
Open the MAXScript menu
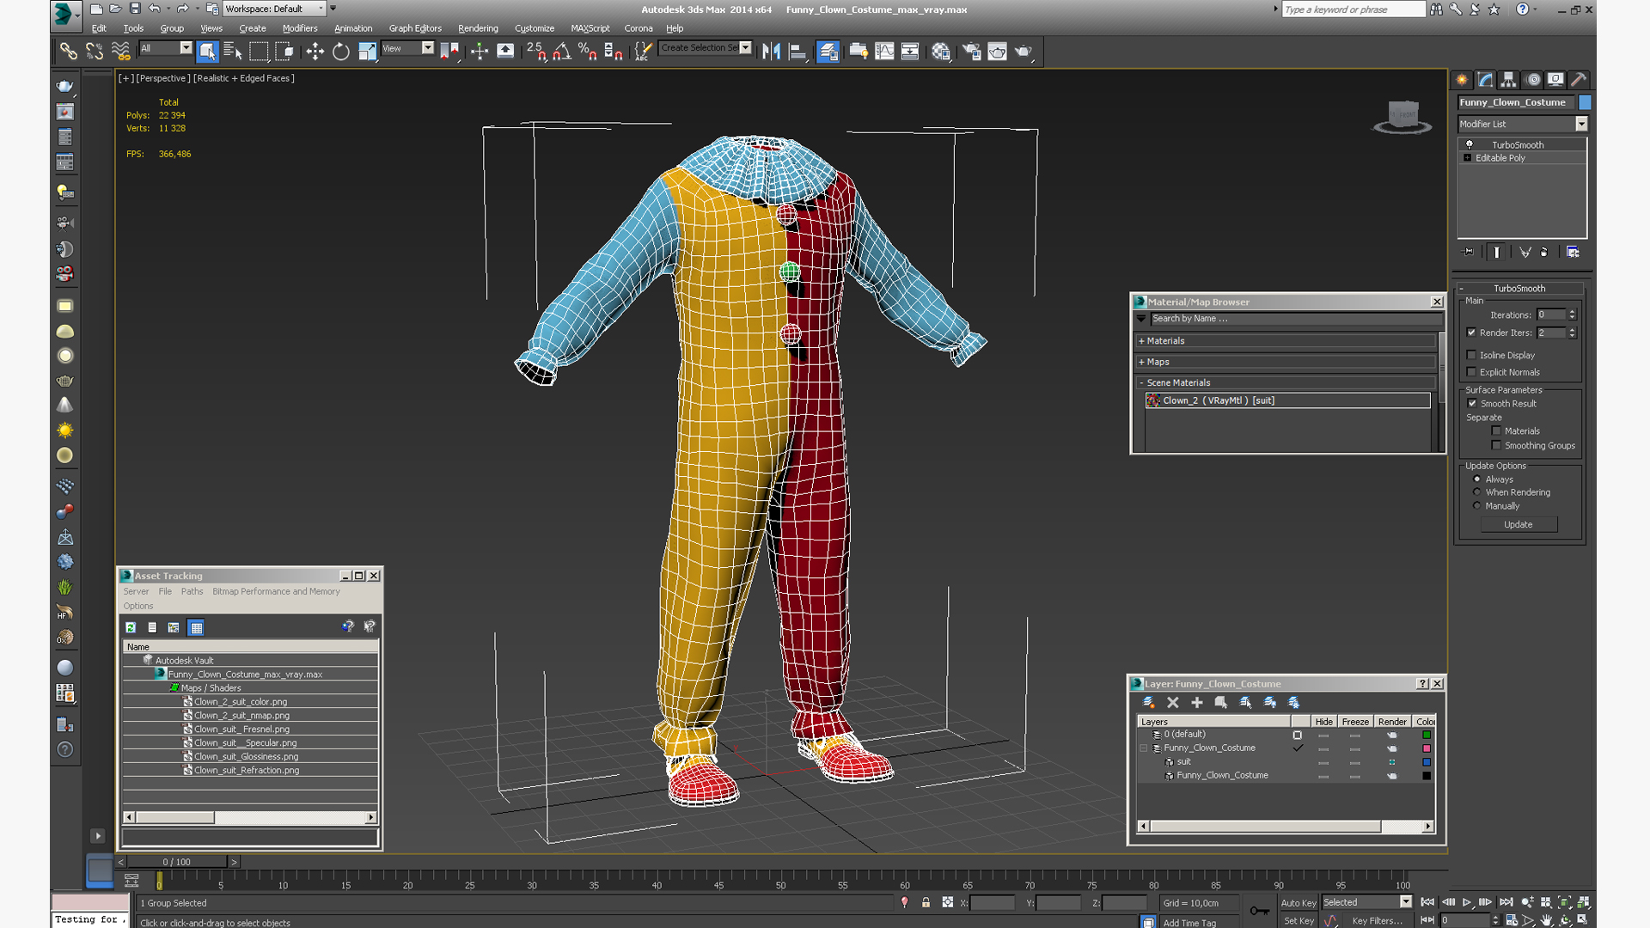tap(590, 28)
